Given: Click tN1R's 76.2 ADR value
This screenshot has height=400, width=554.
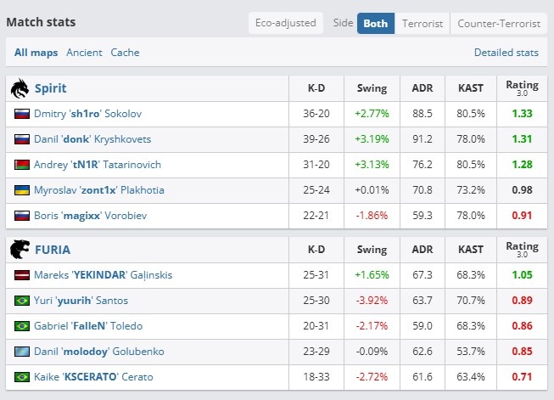Looking at the screenshot, I should point(422,165).
